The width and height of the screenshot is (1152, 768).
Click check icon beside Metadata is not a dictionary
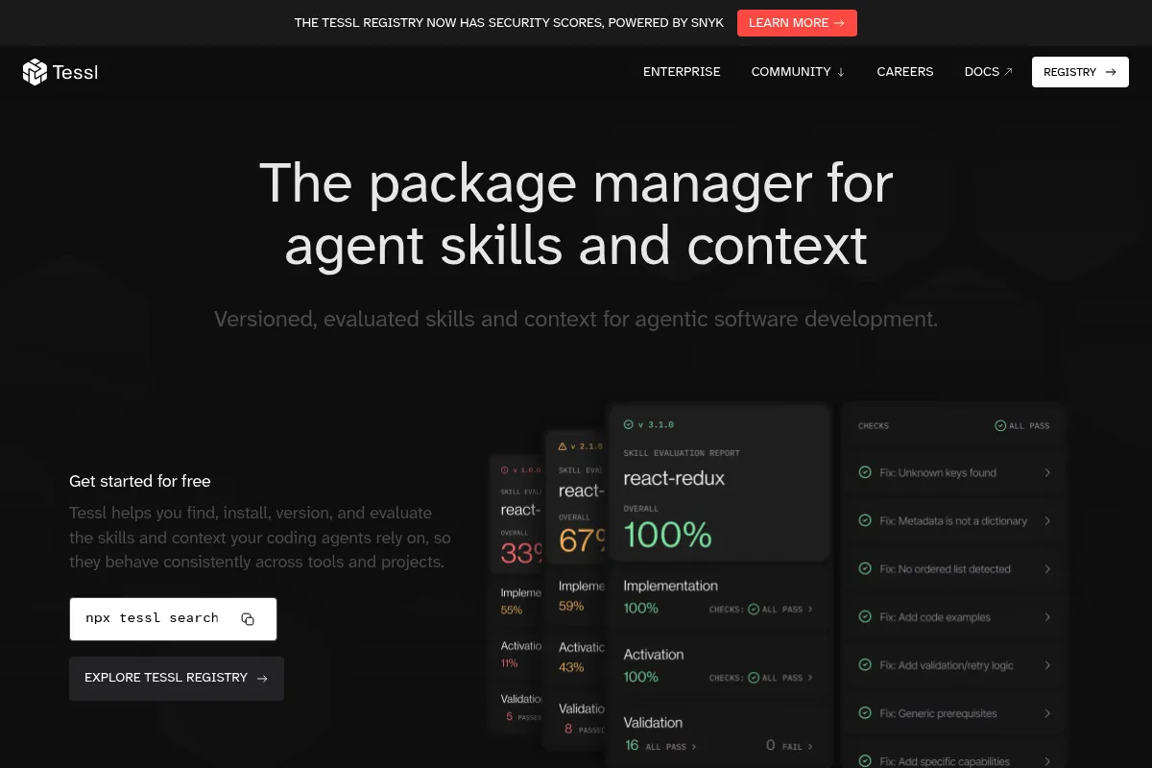pos(864,520)
